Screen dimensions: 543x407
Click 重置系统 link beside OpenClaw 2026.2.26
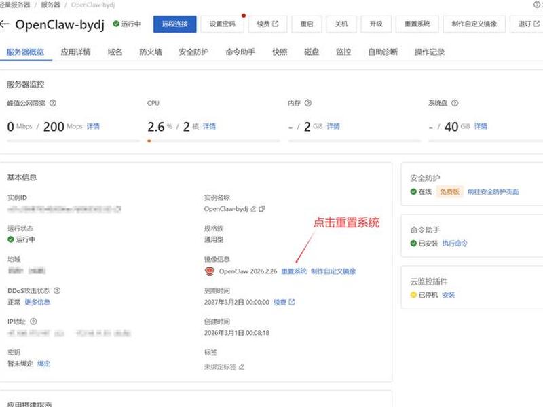(x=294, y=271)
